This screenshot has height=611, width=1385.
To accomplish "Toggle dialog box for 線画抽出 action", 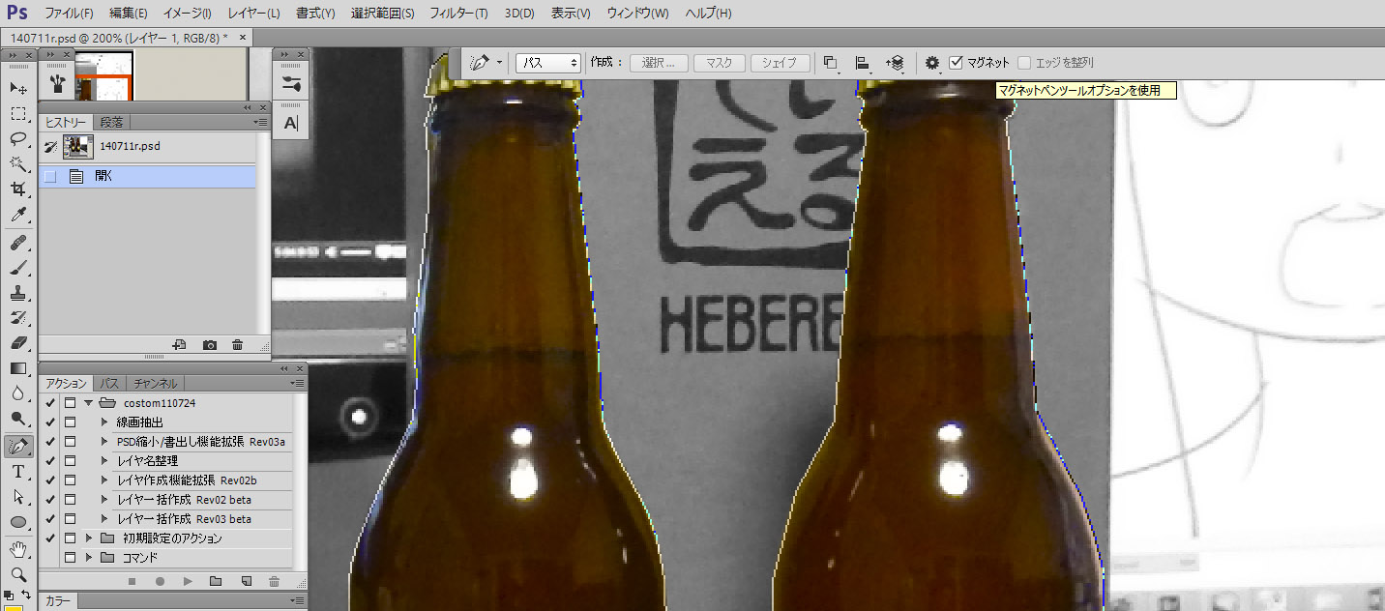I will point(70,422).
